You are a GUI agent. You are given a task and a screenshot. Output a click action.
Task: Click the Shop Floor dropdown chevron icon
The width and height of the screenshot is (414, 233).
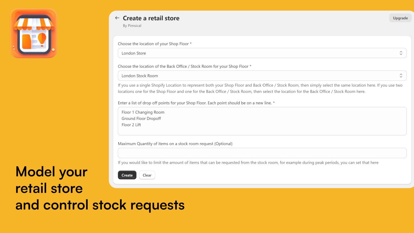401,53
